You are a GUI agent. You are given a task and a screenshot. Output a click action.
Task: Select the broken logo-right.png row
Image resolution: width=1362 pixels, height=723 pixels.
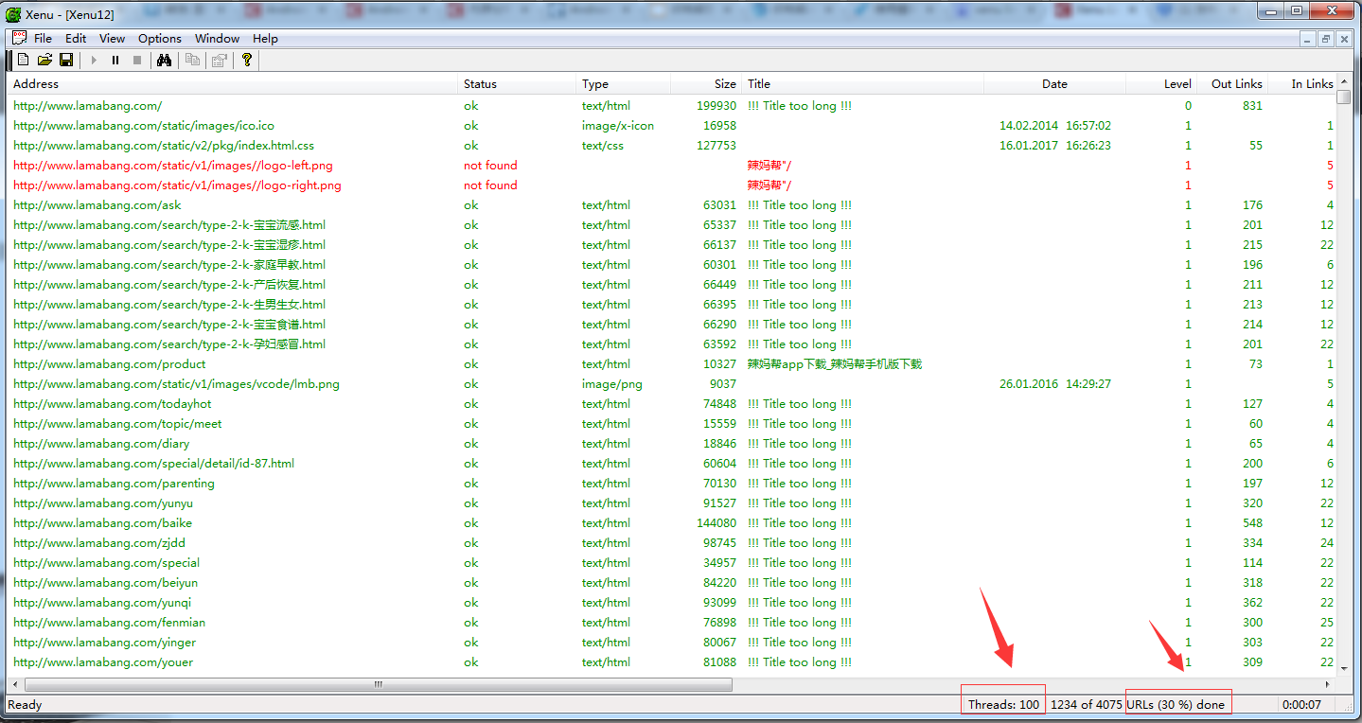click(x=672, y=185)
